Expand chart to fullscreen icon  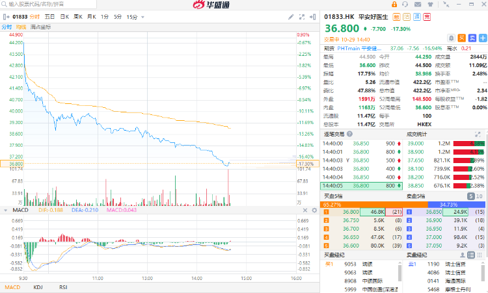click(301, 17)
